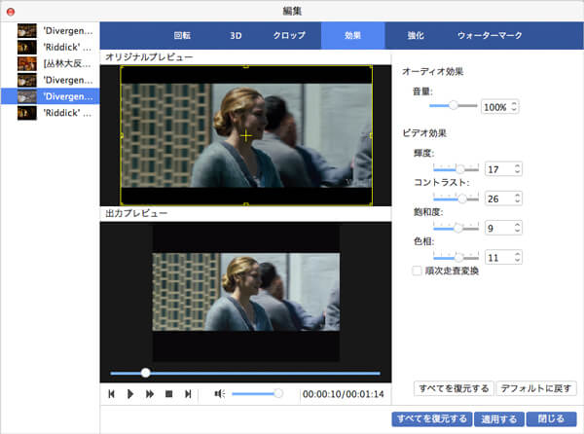Click the yellow crosshair in original preview
This screenshot has width=584, height=434.
(246, 135)
